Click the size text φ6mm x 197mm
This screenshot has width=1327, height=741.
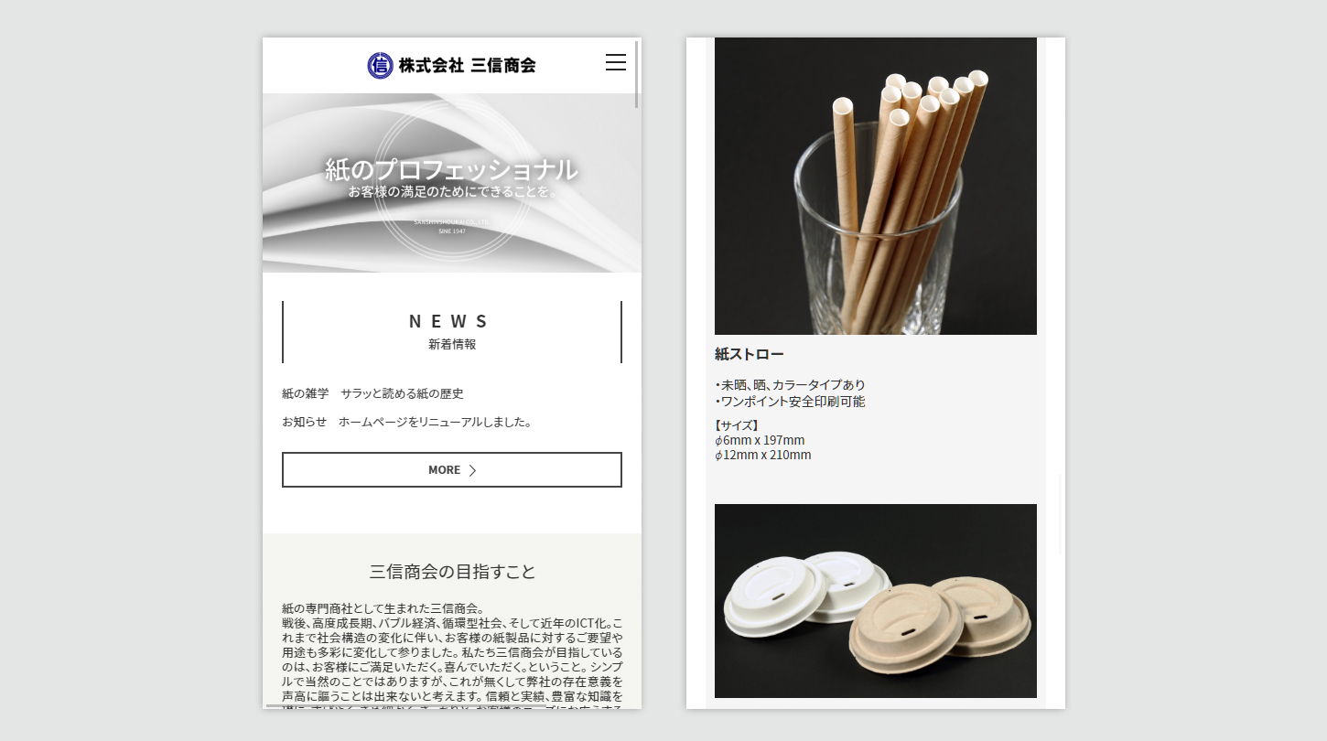[760, 440]
